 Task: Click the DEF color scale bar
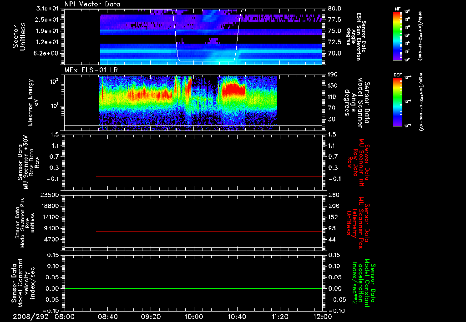coord(397,102)
